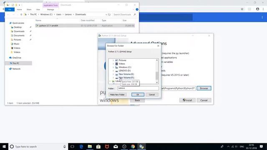The width and height of the screenshot is (267, 150).
Task: Click File Explorer help icon
Action: [137, 10]
